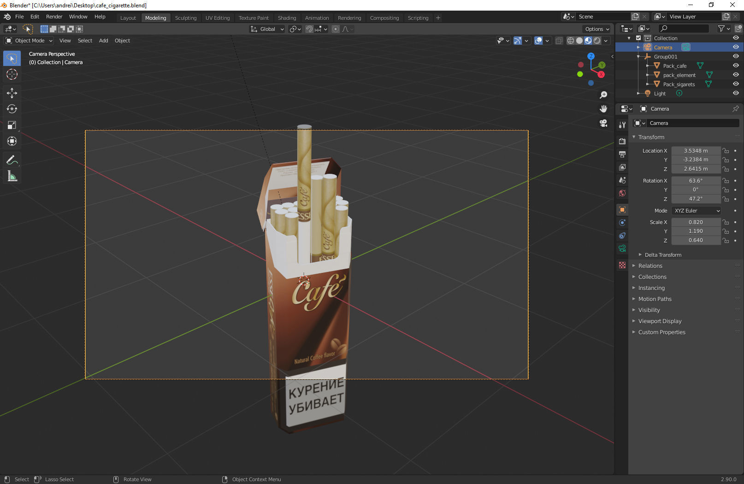744x484 pixels.
Task: Open the Object Mode dropdown
Action: click(29, 41)
